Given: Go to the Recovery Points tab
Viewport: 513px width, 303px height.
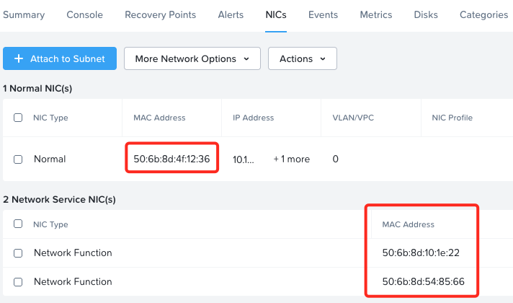Looking at the screenshot, I should click(160, 14).
